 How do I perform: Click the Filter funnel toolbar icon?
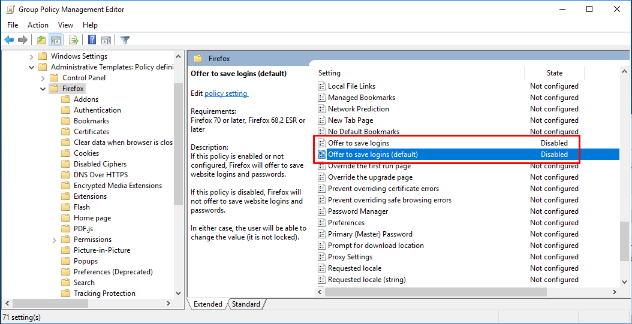pos(125,40)
